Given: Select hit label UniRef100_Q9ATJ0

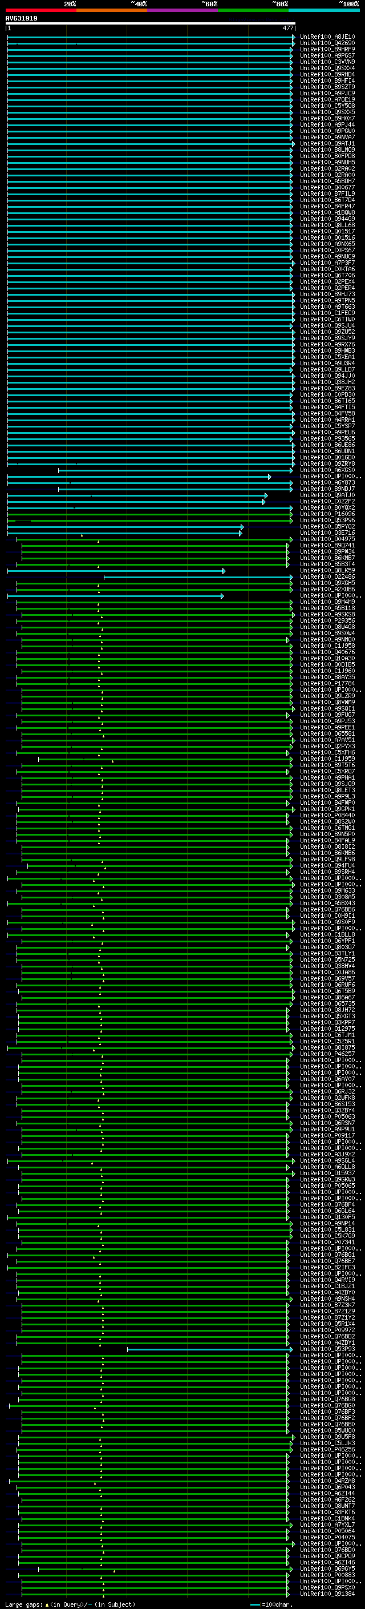Looking at the screenshot, I should [x=327, y=495].
